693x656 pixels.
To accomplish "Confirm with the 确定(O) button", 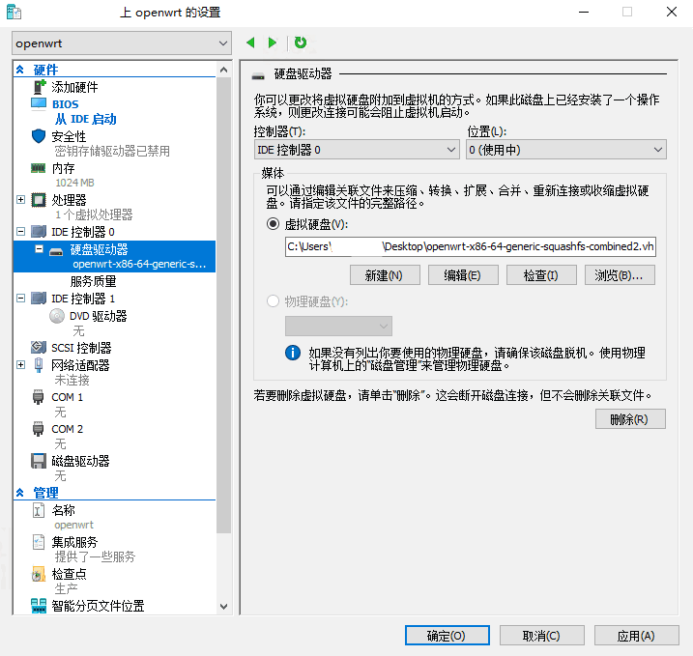I will (448, 636).
